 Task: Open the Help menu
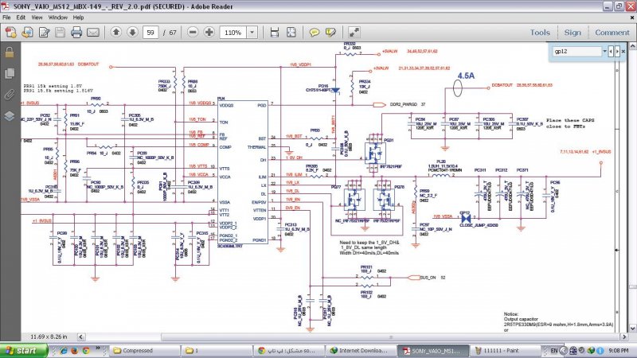point(78,18)
